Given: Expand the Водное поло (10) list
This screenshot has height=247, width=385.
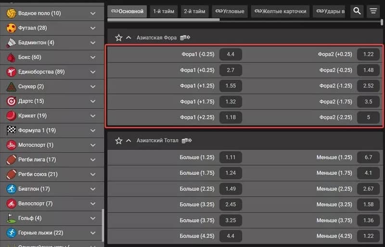Looking at the screenshot, I should [x=93, y=13].
